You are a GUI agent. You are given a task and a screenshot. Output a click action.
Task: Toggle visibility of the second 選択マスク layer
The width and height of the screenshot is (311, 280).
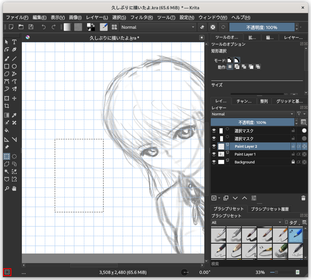[214, 138]
